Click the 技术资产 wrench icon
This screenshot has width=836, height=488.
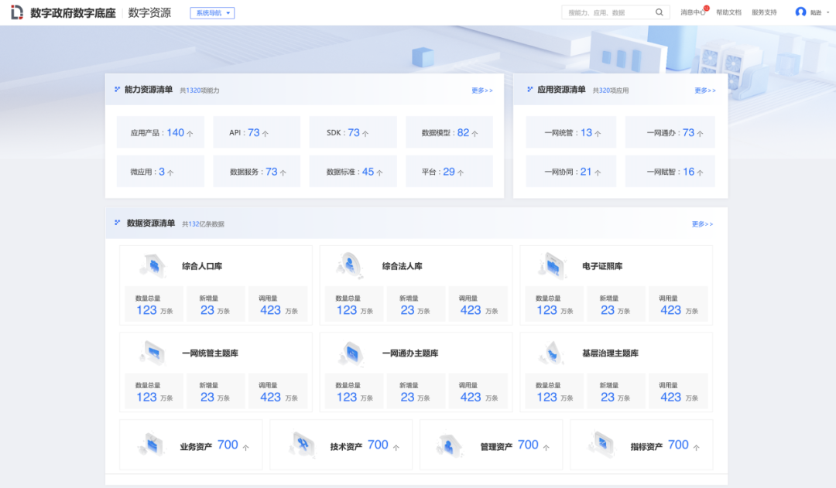point(303,445)
